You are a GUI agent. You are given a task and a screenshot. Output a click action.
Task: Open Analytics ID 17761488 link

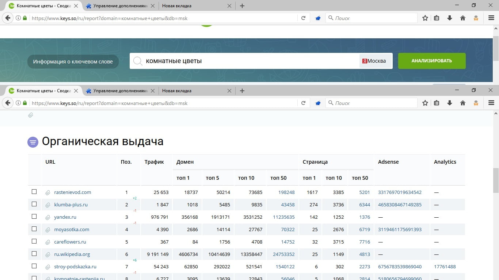445,267
